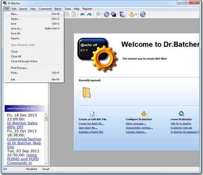
Task: Open the Tools menu
Action: pyautogui.click(x=68, y=9)
